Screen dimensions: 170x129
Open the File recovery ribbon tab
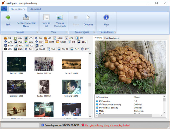(x=18, y=9)
